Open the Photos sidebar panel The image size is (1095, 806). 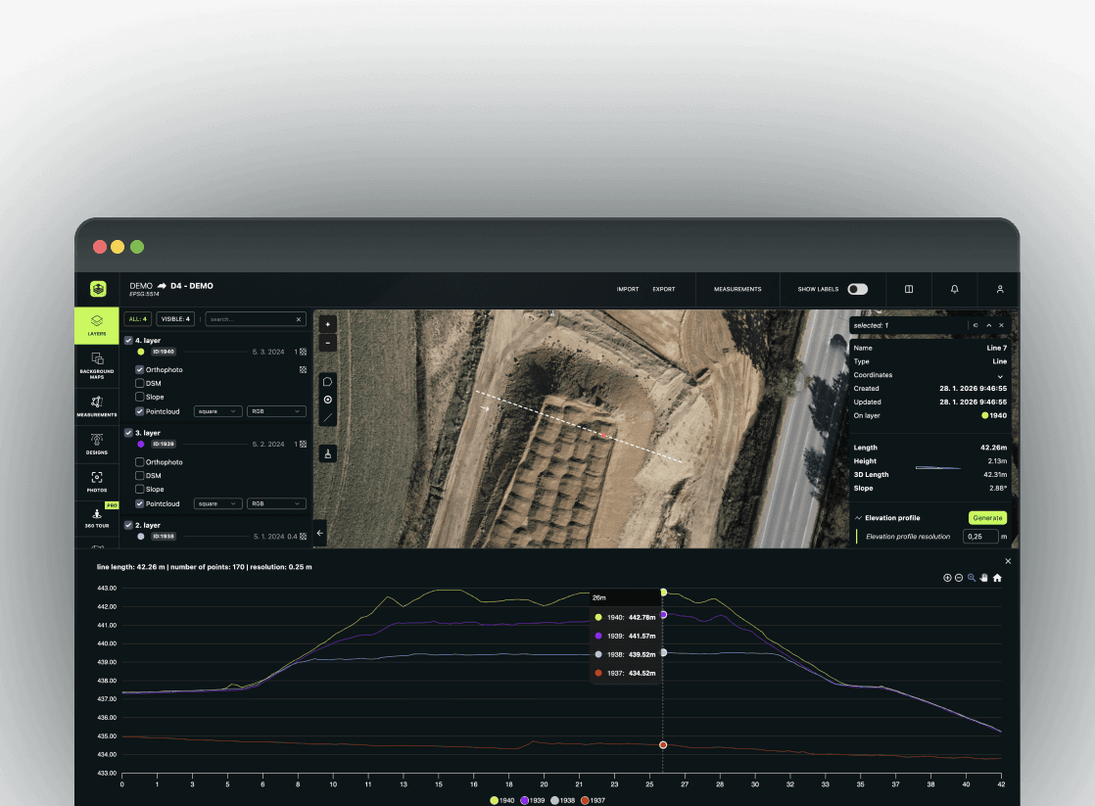click(x=97, y=481)
